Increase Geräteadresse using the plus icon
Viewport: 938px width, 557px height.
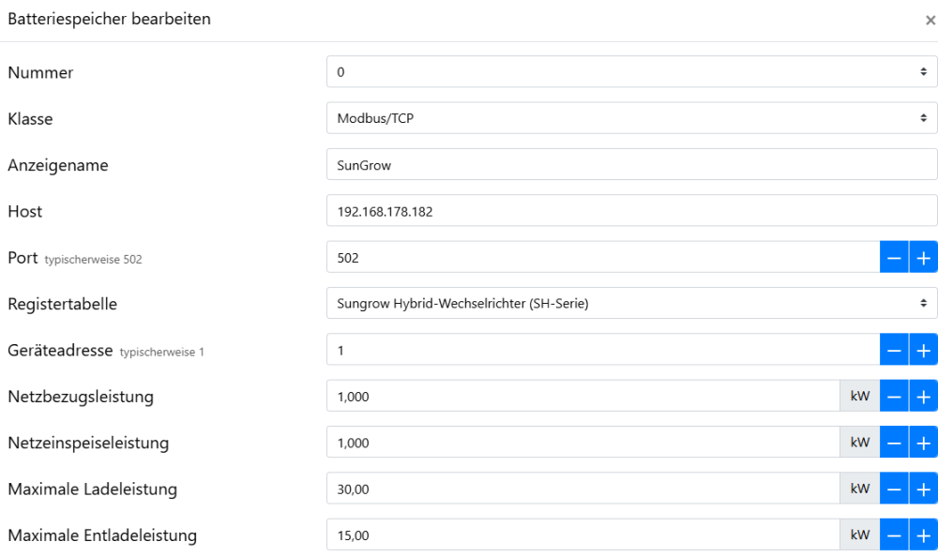click(x=923, y=349)
